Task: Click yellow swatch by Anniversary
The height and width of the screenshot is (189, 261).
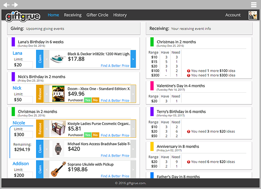Action: click(x=152, y=146)
